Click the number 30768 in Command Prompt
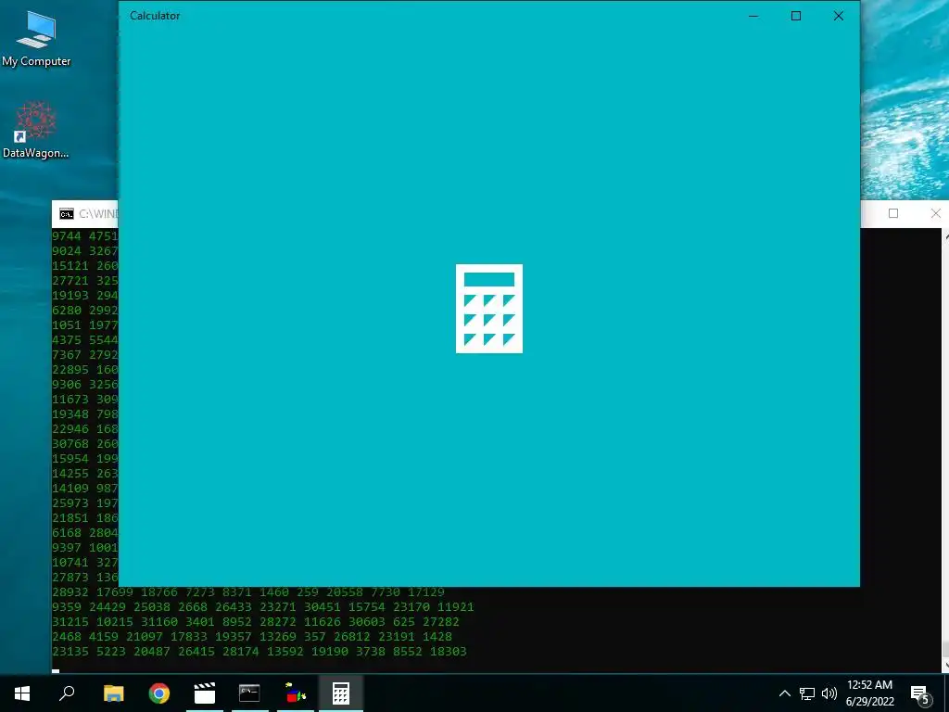This screenshot has width=949, height=712. point(70,444)
